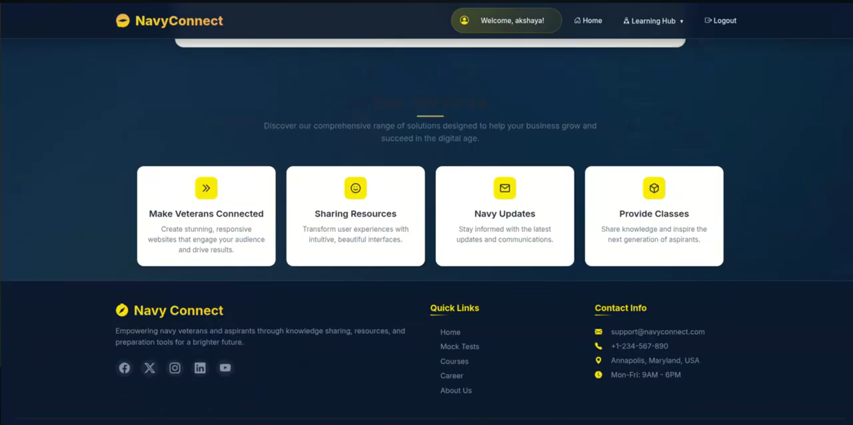This screenshot has width=853, height=425.
Task: Click the Learning Hub dropdown arrow
Action: [x=682, y=21]
